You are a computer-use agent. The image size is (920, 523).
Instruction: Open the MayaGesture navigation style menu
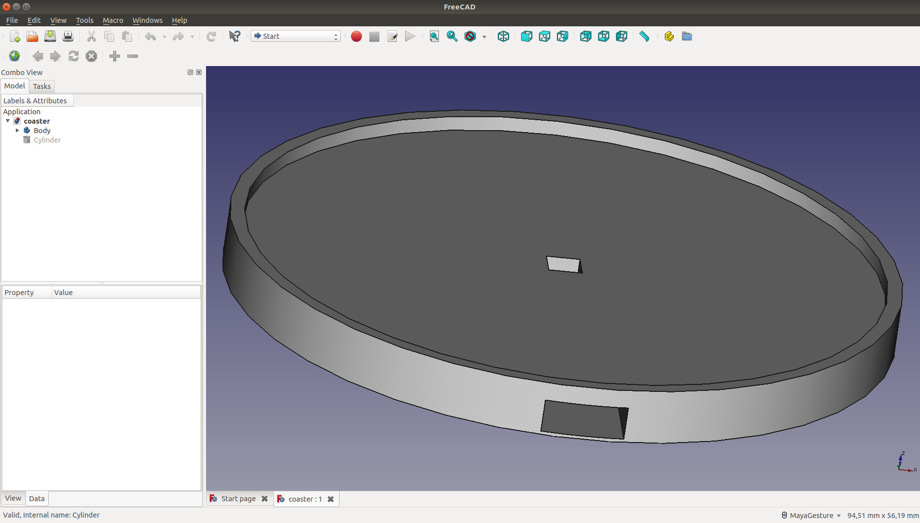pyautogui.click(x=811, y=516)
